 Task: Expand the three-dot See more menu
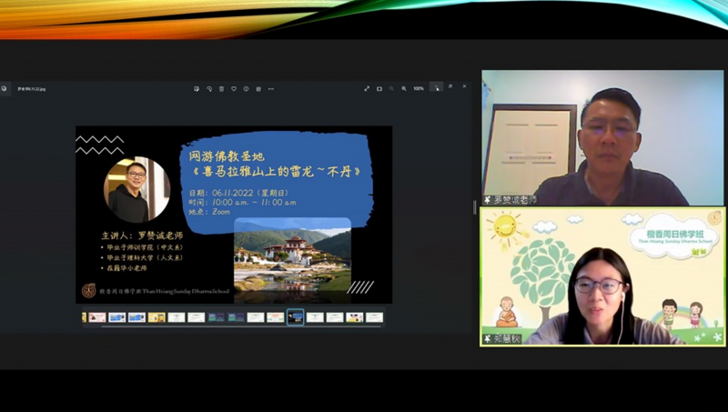click(x=270, y=88)
